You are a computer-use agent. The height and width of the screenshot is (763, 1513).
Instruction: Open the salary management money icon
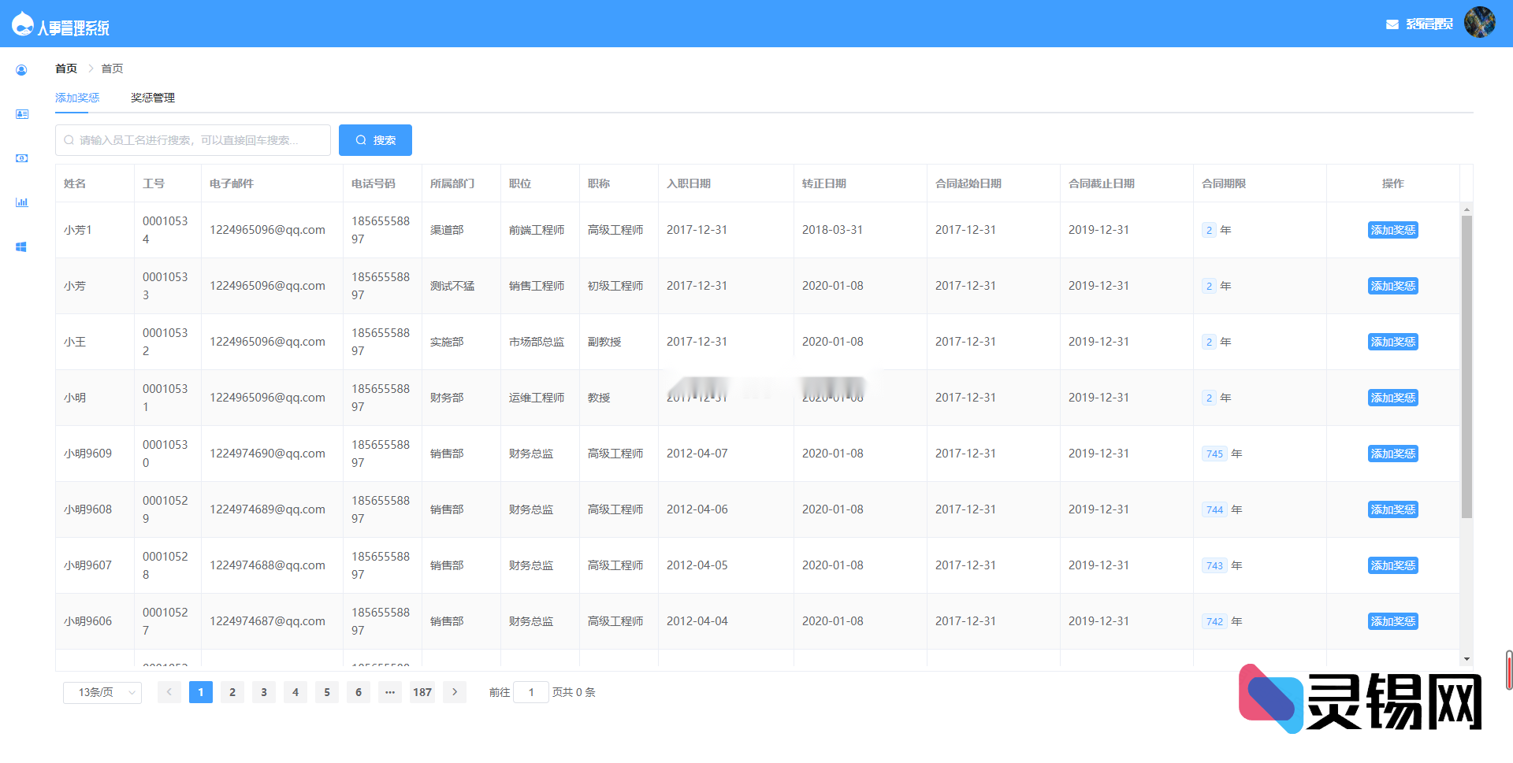pyautogui.click(x=21, y=157)
